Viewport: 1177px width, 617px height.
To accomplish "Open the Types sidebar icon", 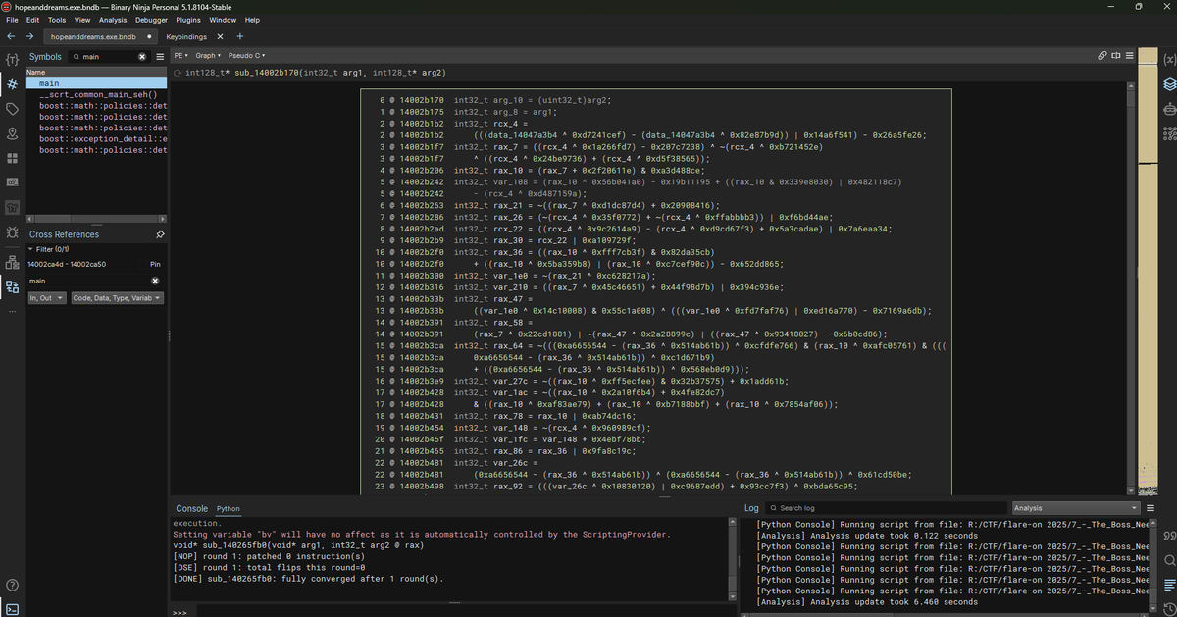I will tap(13, 60).
